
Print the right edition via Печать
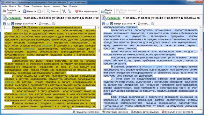(x=144, y=24)
